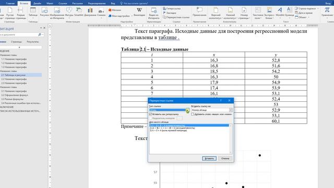Select the first paragraph in dialog list
Viewport: 334px width, 188px height.
click(x=189, y=125)
